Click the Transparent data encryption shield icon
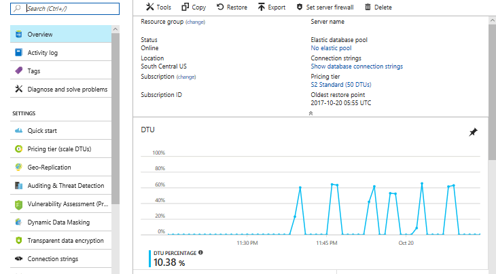 [x=18, y=240]
